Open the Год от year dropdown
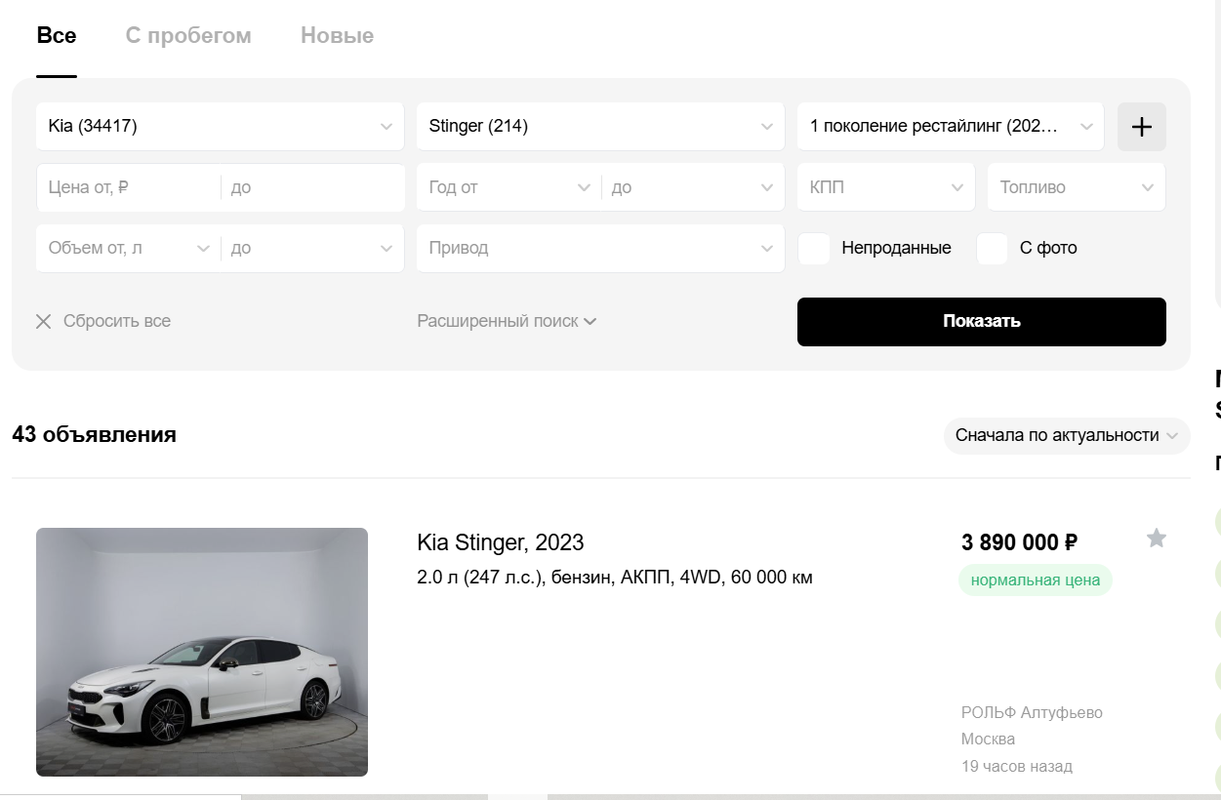Image resolution: width=1221 pixels, height=800 pixels. click(x=509, y=187)
